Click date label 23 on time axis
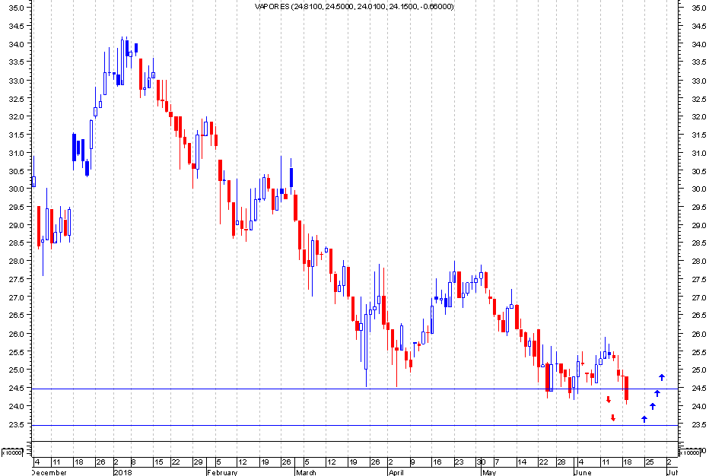709x476 pixels. (459, 462)
